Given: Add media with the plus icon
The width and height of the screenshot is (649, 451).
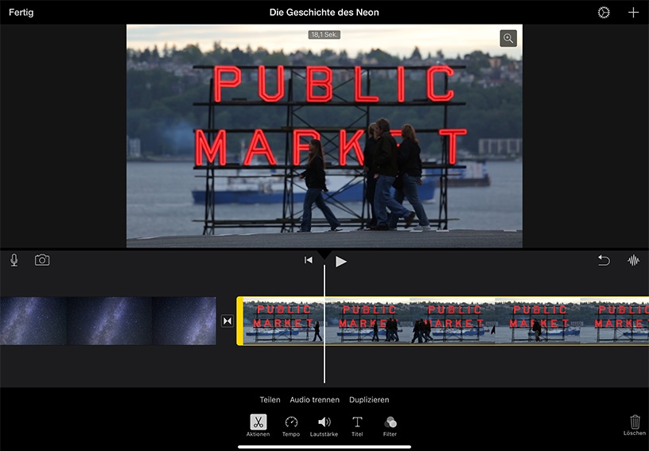Looking at the screenshot, I should pos(633,13).
